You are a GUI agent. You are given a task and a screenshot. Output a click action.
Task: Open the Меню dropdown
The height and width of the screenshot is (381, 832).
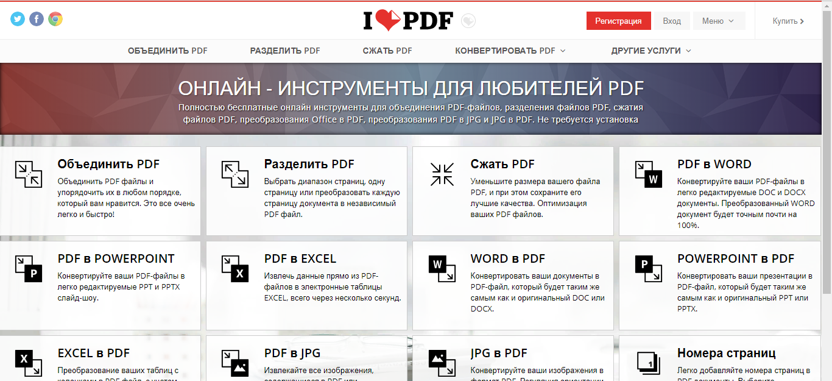click(x=719, y=21)
